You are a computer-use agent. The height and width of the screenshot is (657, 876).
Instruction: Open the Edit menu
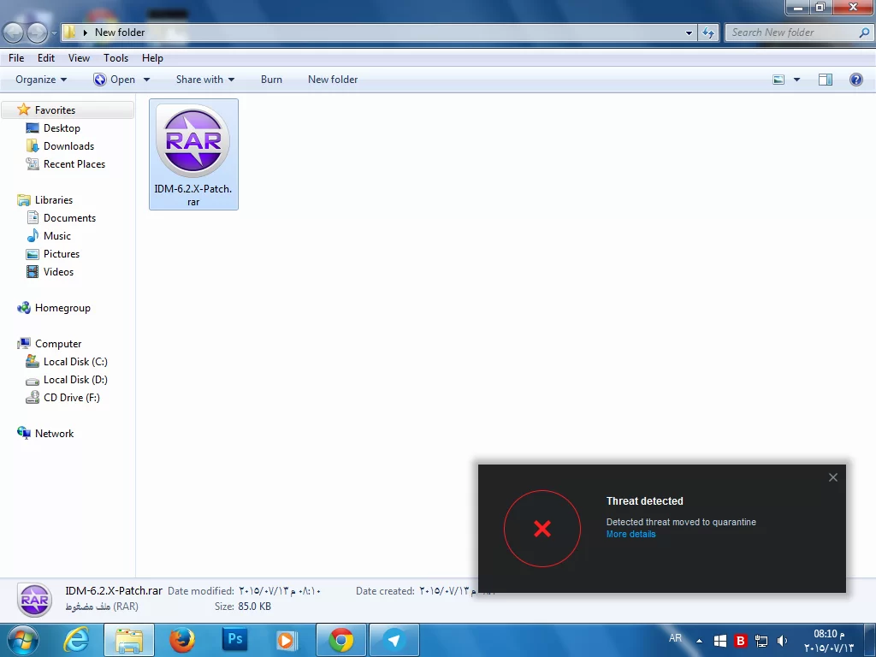[46, 57]
